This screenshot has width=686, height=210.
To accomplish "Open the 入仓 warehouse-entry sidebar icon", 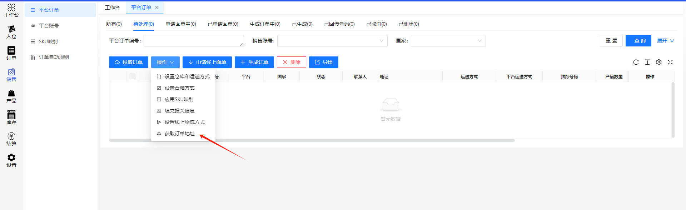I will [11, 32].
